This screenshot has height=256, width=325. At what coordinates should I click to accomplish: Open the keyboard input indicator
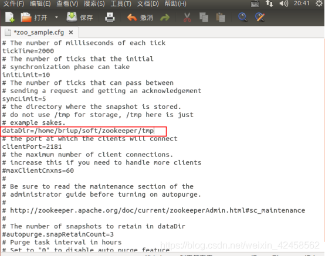pos(255,4)
